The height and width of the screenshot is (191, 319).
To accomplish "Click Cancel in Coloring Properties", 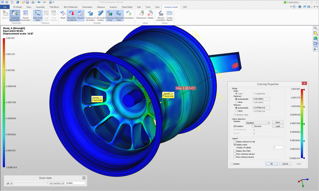I will point(285,164).
